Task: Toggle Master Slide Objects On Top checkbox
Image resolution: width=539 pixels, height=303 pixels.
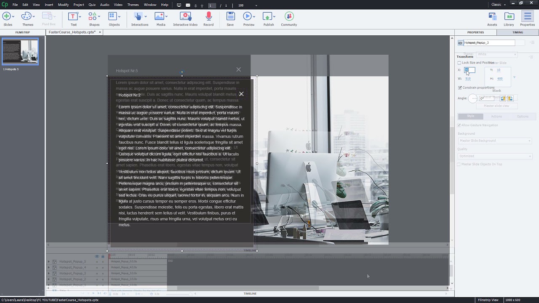Action: [459, 164]
